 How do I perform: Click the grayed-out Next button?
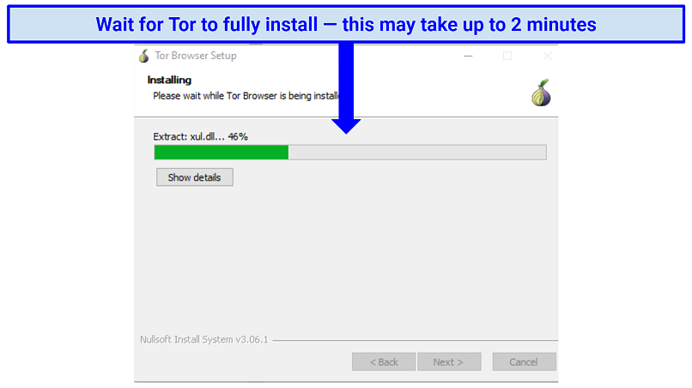click(449, 361)
